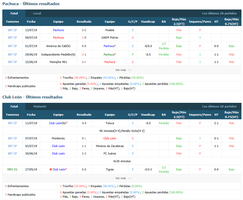Open the Memphis 901 team link
The height and width of the screenshot is (200, 243).
coord(58,62)
